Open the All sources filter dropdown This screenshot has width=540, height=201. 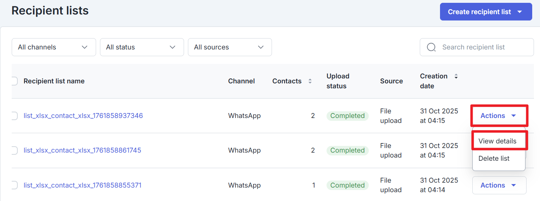pyautogui.click(x=230, y=47)
